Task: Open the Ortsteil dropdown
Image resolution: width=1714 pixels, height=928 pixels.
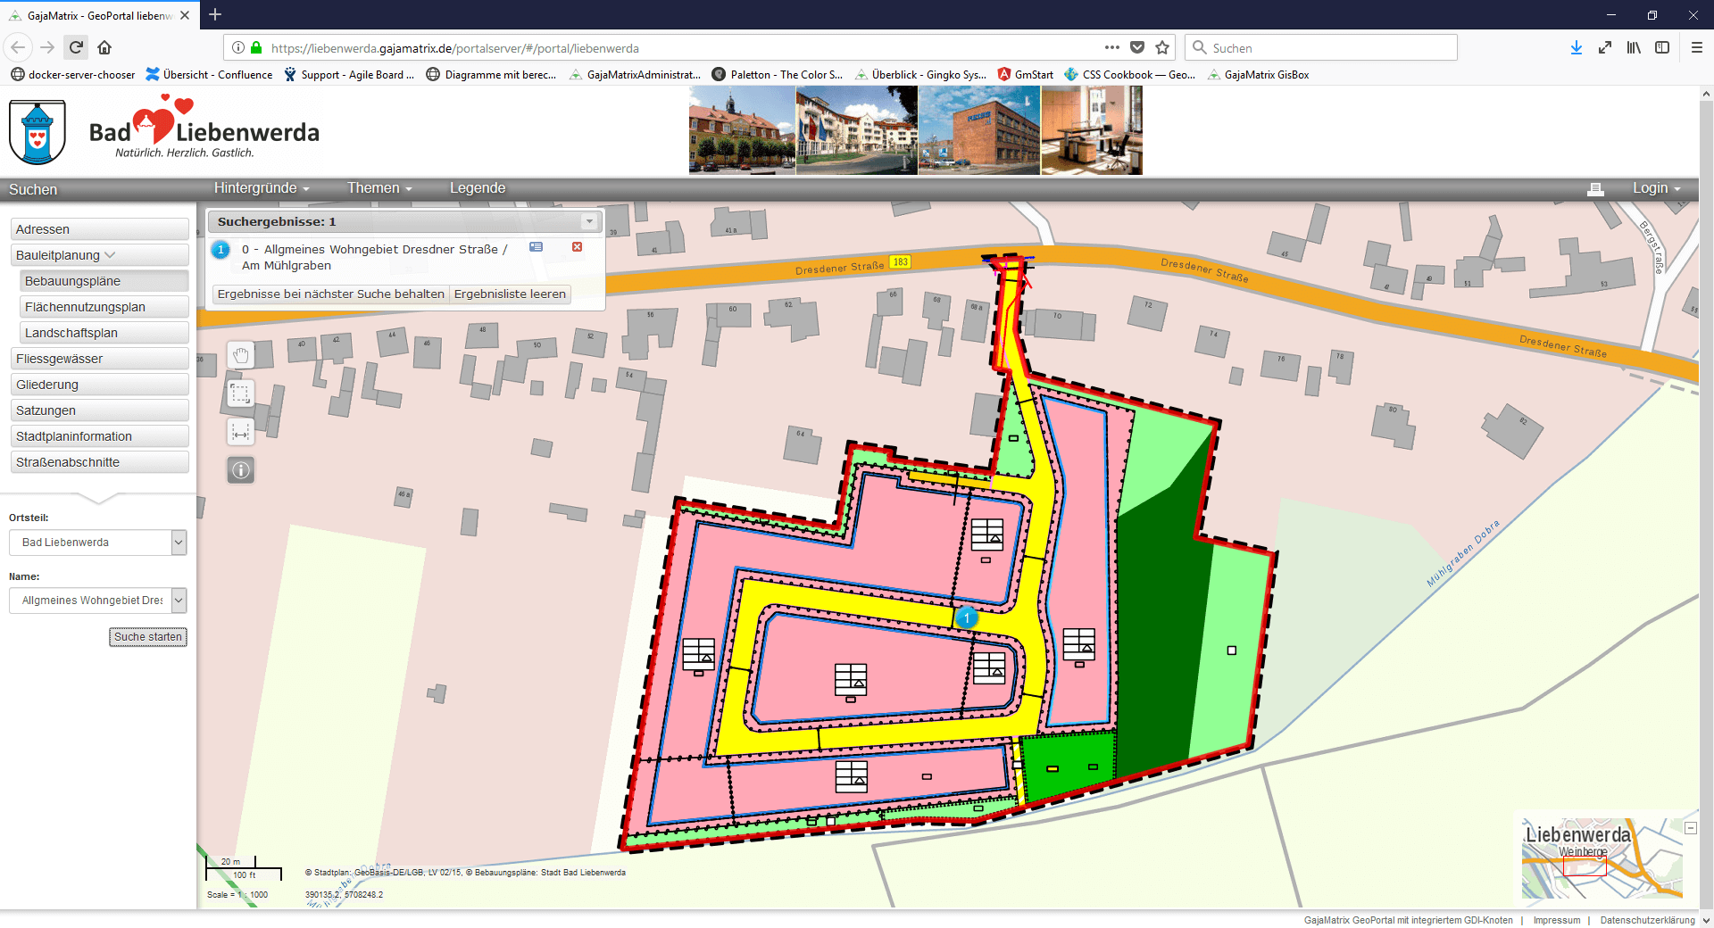Action: coord(179,543)
